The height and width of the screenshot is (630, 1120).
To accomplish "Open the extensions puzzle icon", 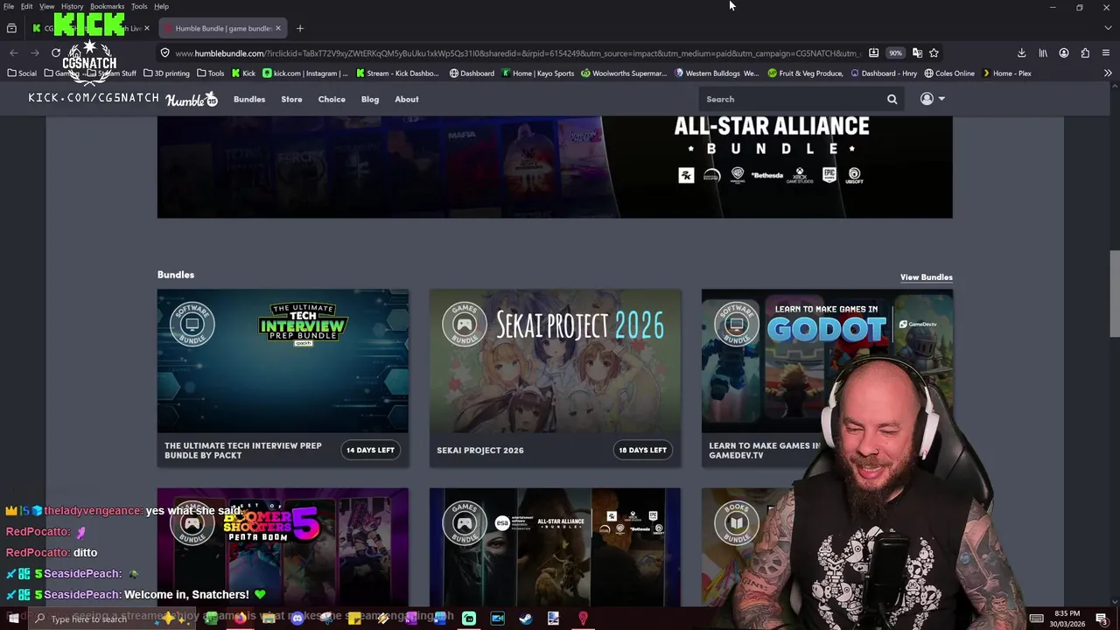I will click(1085, 52).
